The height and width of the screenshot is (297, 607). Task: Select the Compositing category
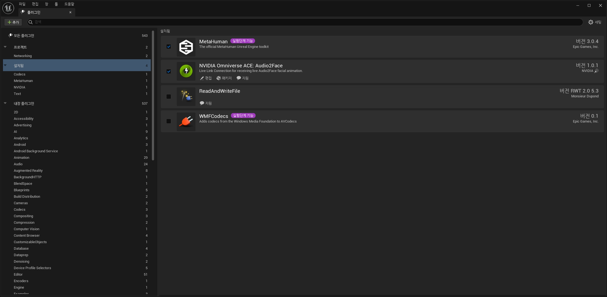point(77,216)
